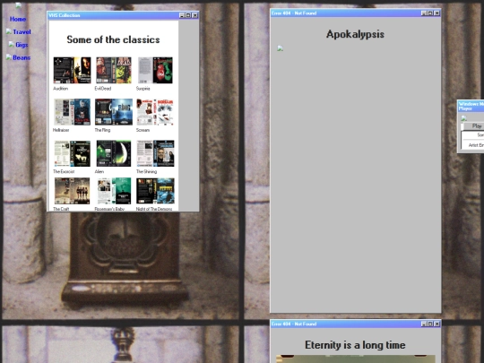
Task: Close the VHS Collection window
Action: (x=195, y=15)
